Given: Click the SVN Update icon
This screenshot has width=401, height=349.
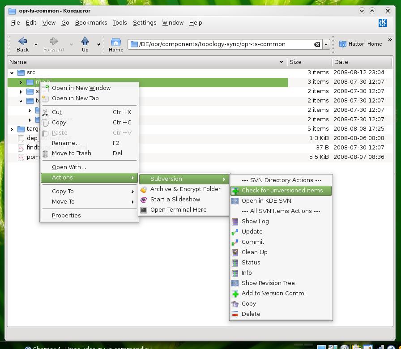Looking at the screenshot, I should click(235, 232).
